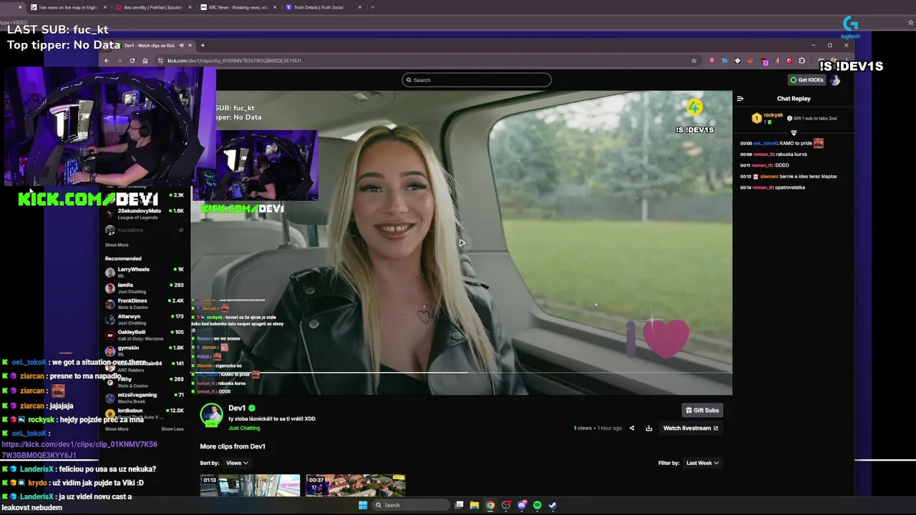Open the 00:37 clip thumbnail
916x515 pixels.
tap(356, 485)
